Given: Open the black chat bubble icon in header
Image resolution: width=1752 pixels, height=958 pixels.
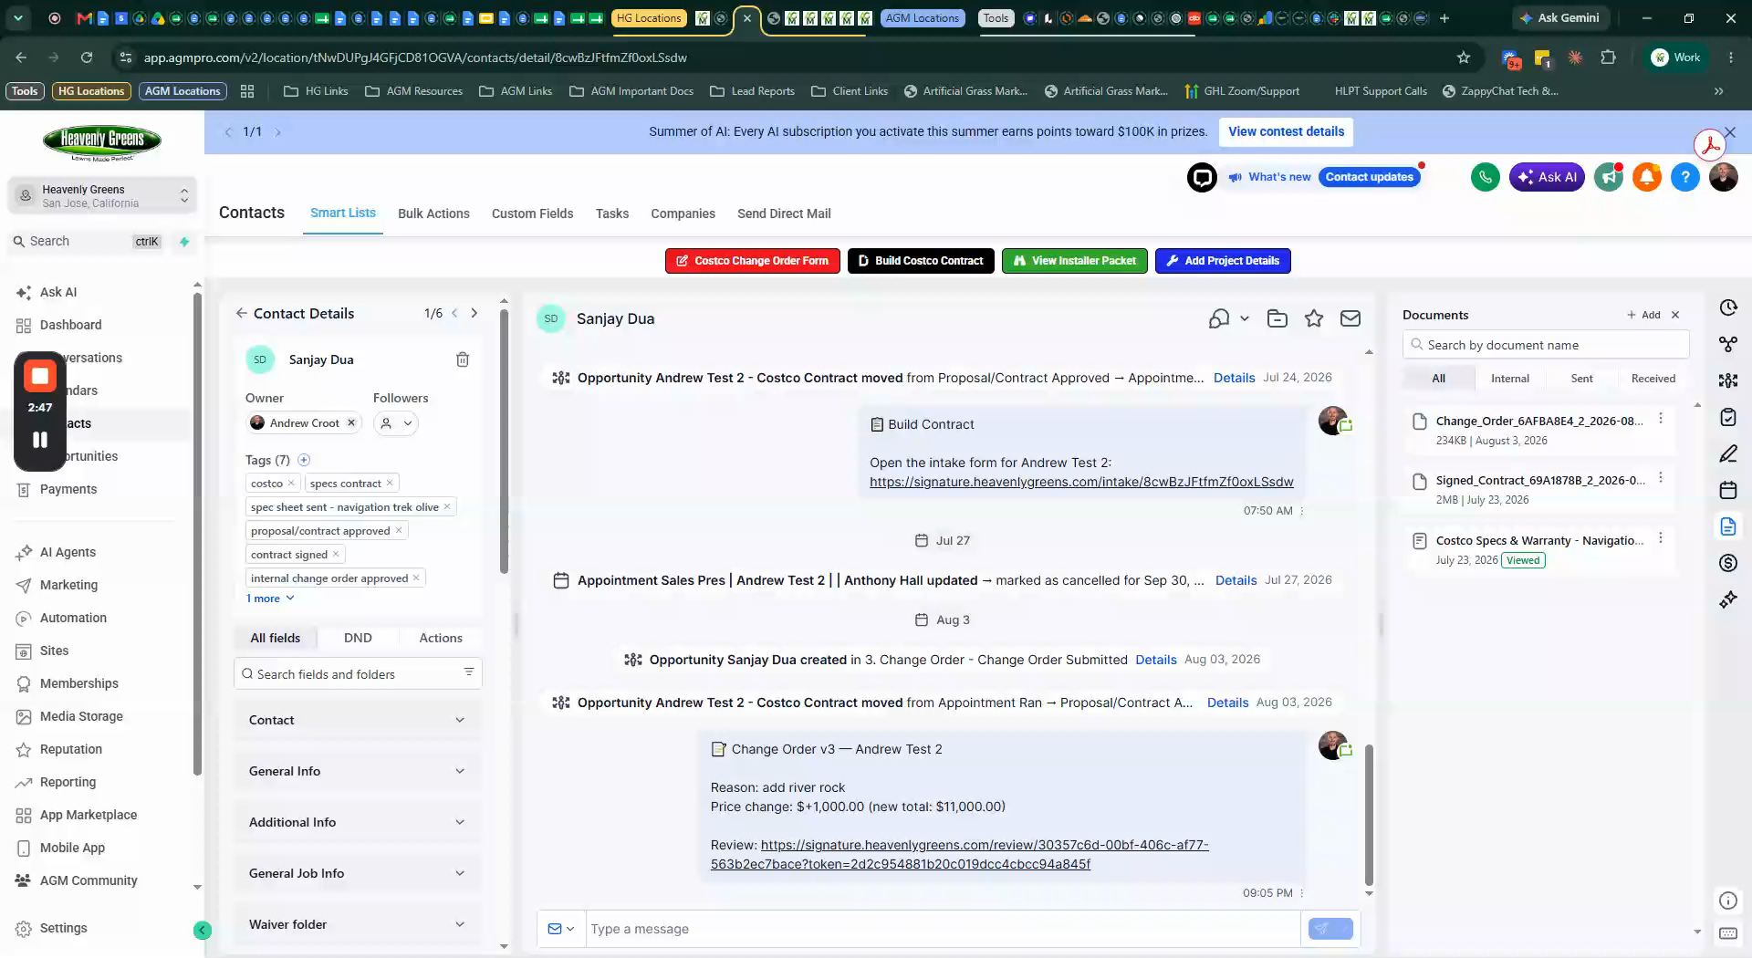Looking at the screenshot, I should pyautogui.click(x=1202, y=177).
